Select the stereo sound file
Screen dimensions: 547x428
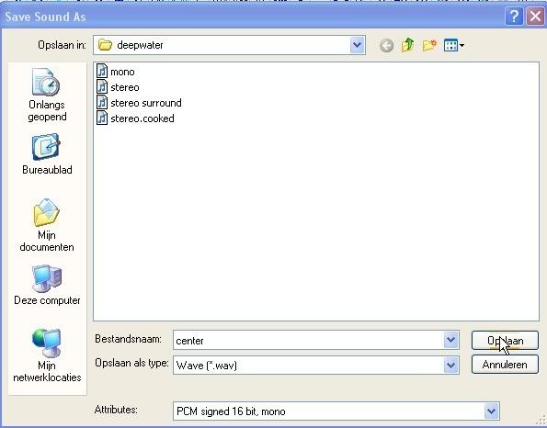118,87
